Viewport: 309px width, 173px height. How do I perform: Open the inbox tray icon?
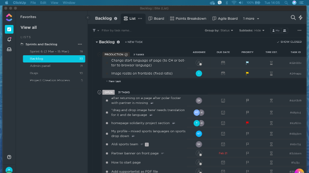click(9, 49)
